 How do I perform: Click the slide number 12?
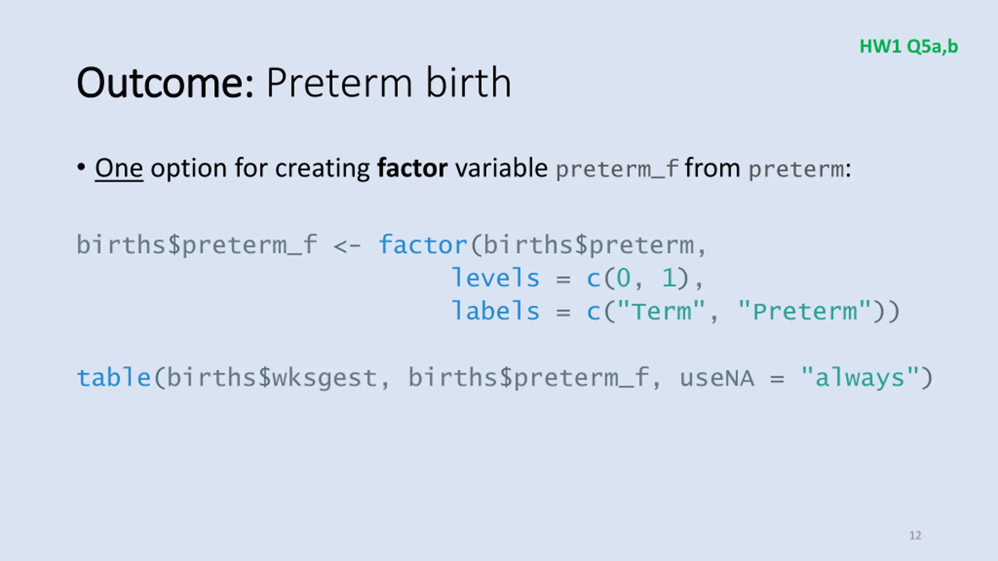pos(915,535)
